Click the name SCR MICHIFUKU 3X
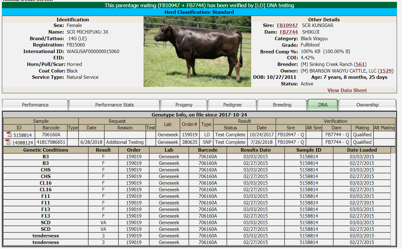 (x=88, y=32)
